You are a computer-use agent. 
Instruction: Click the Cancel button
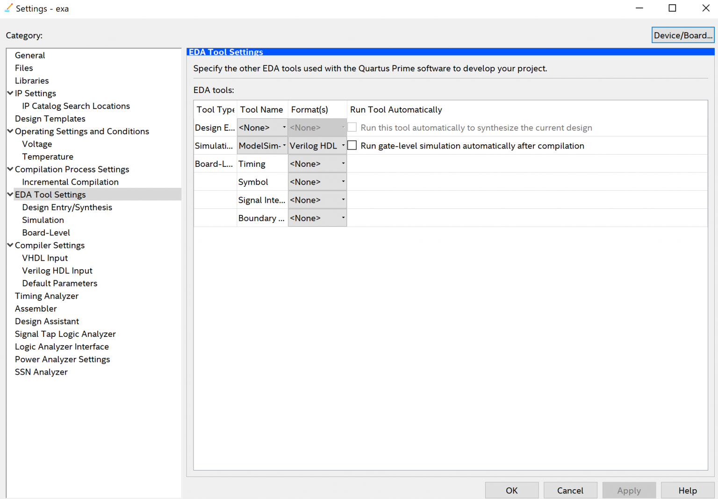point(570,491)
